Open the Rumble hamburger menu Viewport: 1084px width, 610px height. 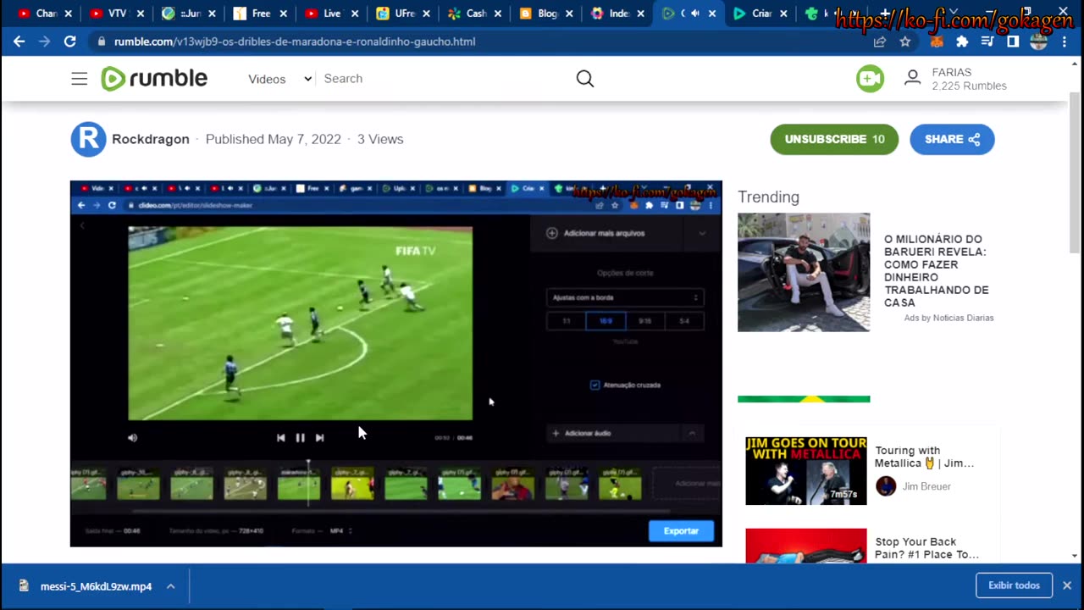coord(79,79)
